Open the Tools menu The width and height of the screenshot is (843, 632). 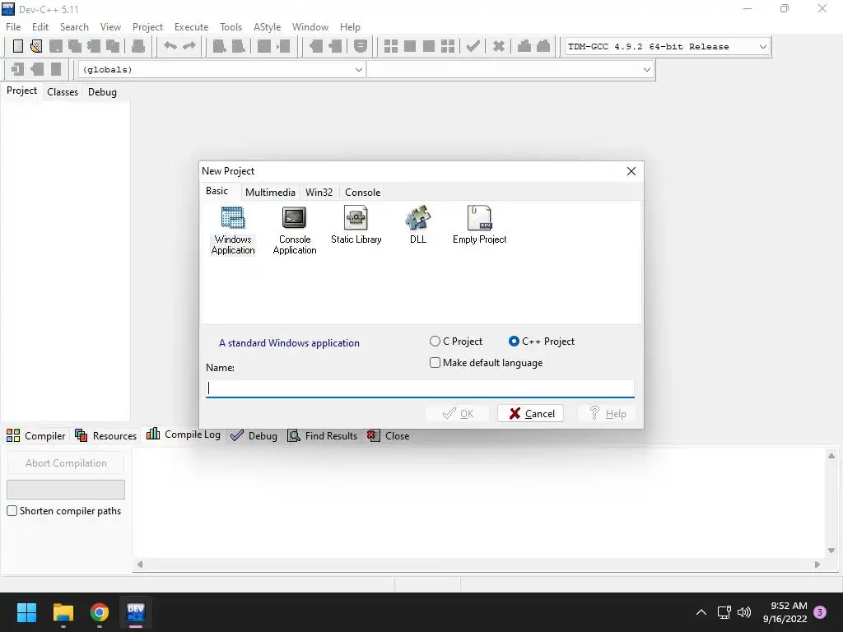tap(231, 27)
